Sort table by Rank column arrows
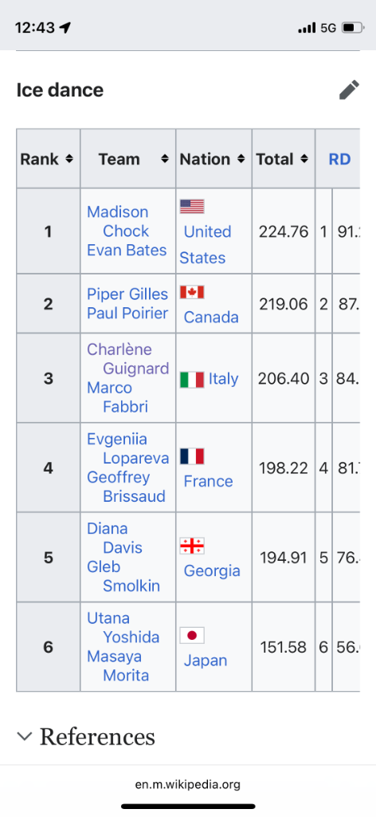This screenshot has height=817, width=376. pyautogui.click(x=69, y=160)
